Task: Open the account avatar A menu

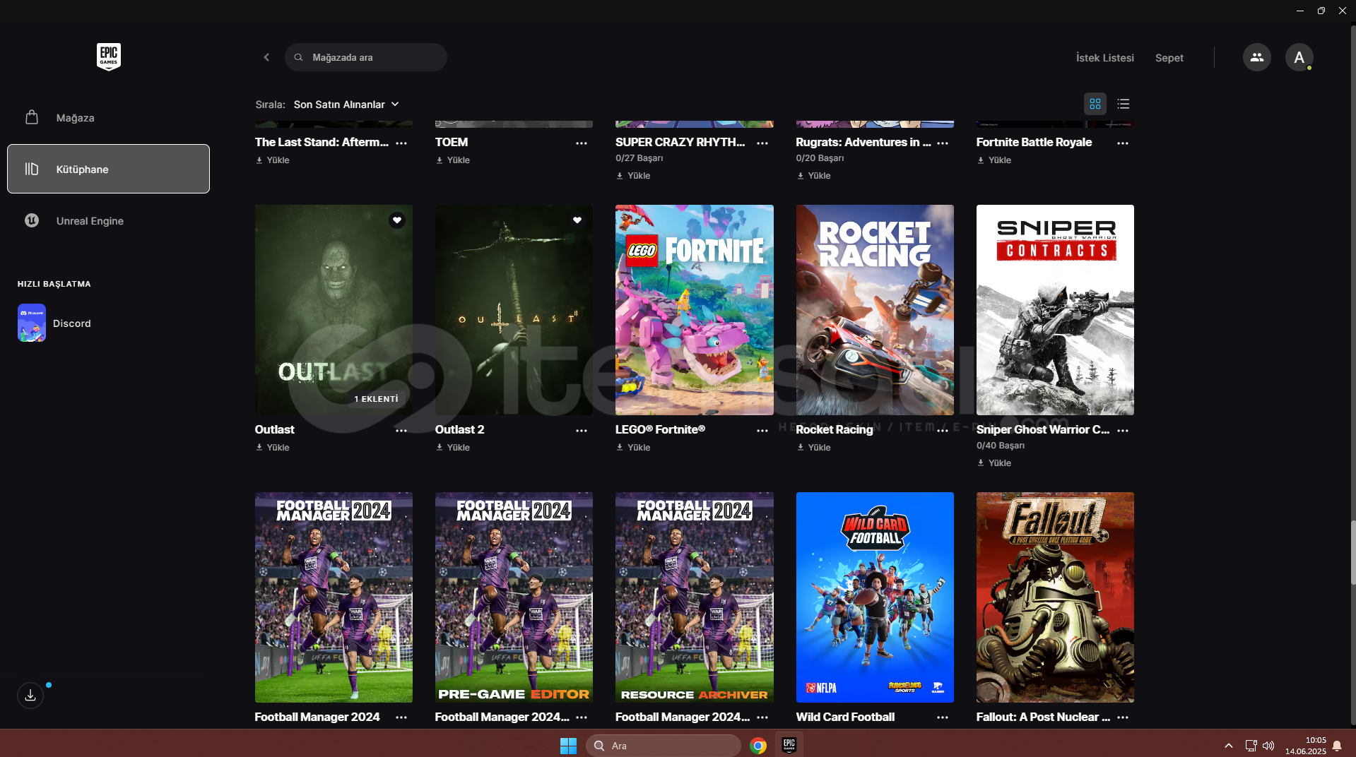Action: tap(1299, 57)
